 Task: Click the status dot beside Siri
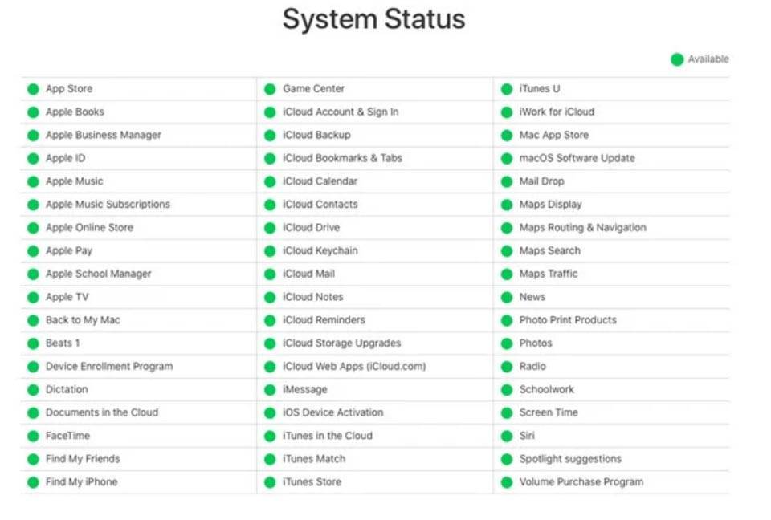click(x=507, y=437)
